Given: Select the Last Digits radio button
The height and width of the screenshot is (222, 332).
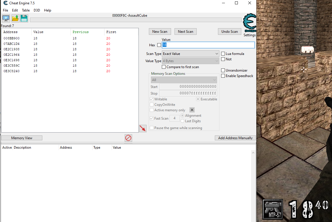Looking at the screenshot, I should coord(182,121).
